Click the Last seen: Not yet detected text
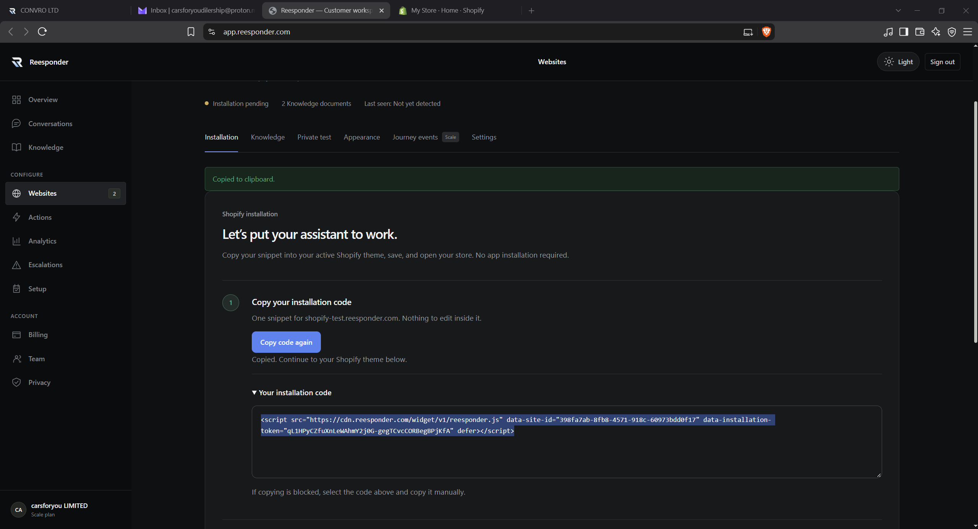This screenshot has height=529, width=978. [402, 104]
